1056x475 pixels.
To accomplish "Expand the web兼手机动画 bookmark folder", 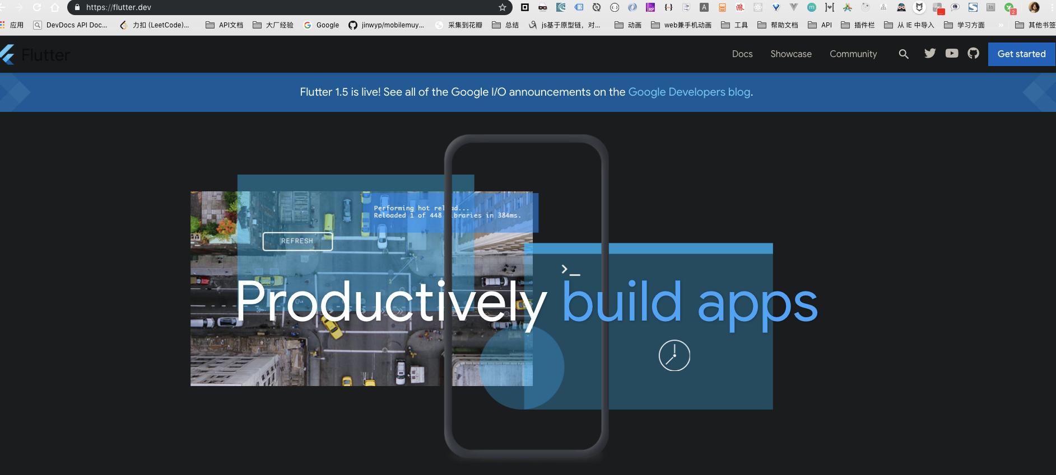I will coord(681,25).
